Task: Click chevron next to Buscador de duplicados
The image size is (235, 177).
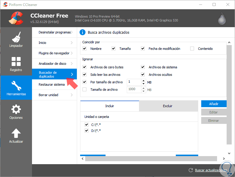Action: [72, 74]
